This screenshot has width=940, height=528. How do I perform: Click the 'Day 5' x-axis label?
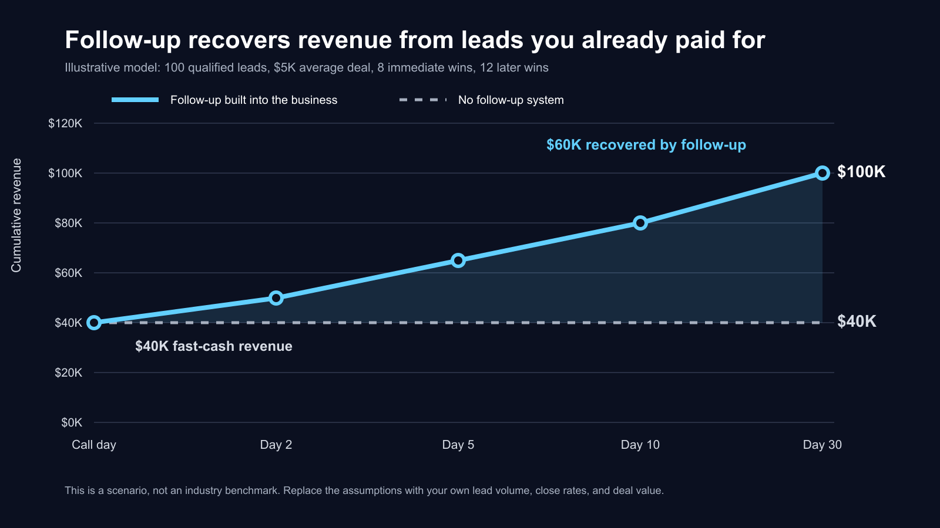click(x=458, y=445)
